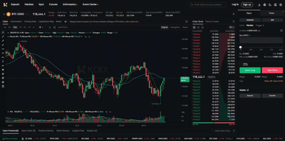Click the Log In link
The width and height of the screenshot is (285, 141).
(235, 4)
